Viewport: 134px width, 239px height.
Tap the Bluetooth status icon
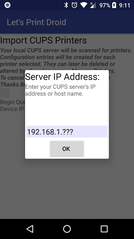tap(66, 5)
